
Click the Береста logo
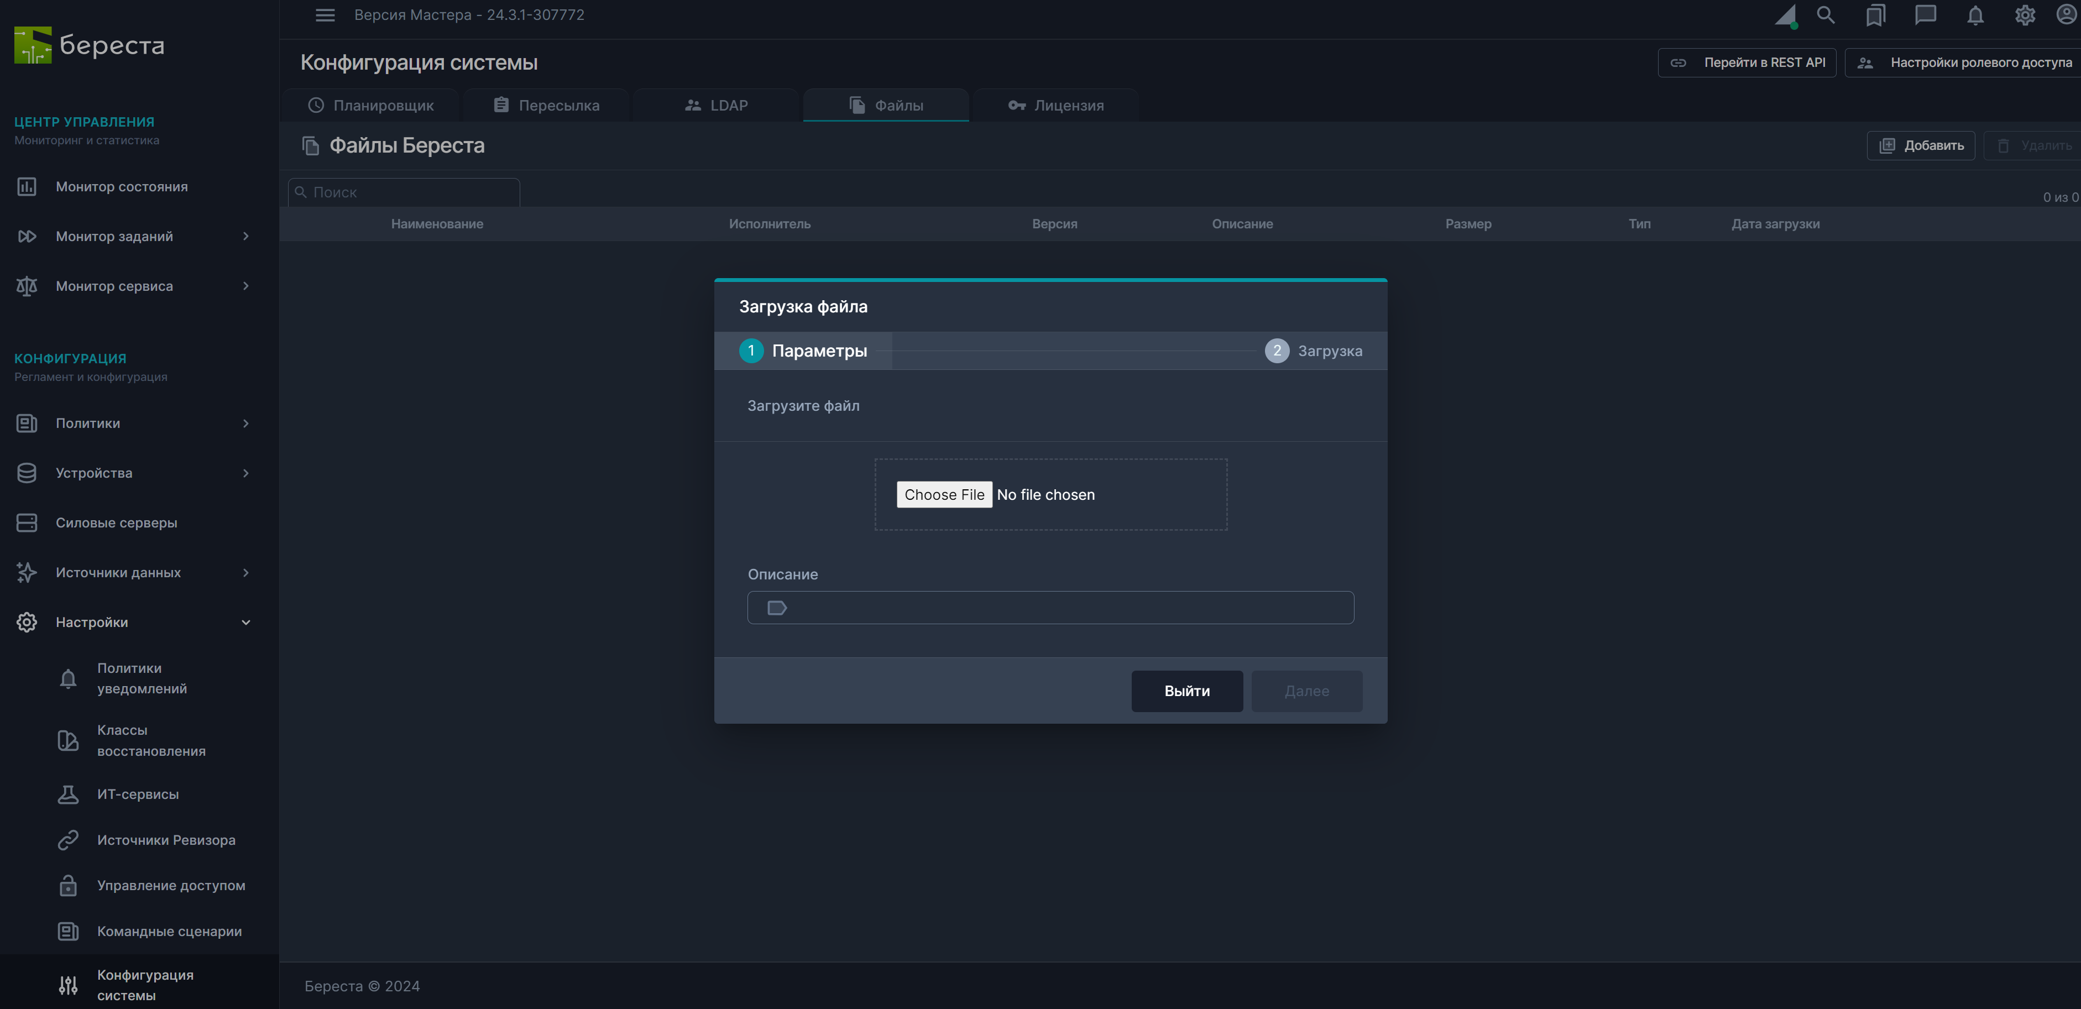[90, 45]
